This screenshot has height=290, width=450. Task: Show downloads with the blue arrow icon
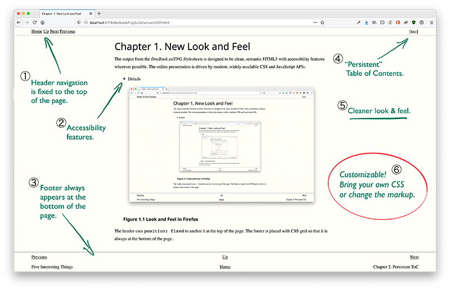click(x=367, y=23)
